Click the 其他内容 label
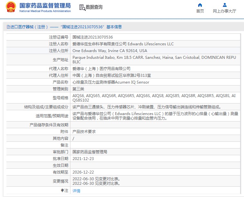 click(x=60, y=138)
